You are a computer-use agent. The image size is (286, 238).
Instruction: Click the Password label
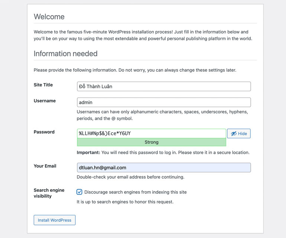tap(44, 132)
